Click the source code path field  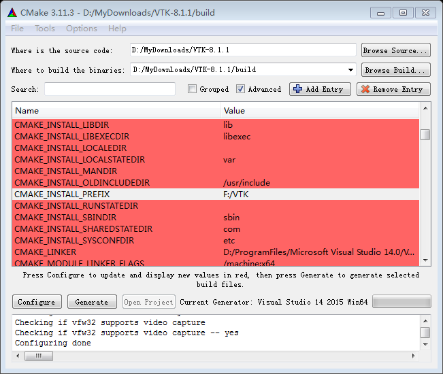[243, 50]
